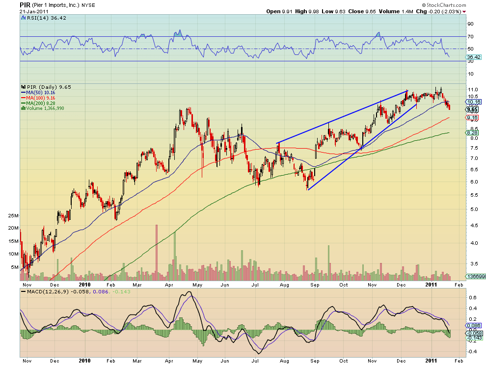Viewport: 486px width, 365px height.
Task: Click the blue MA(50) legend line swatch
Action: [23, 93]
